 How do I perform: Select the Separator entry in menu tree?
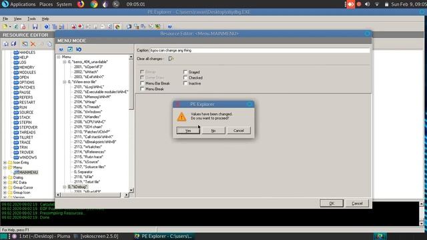click(x=83, y=172)
